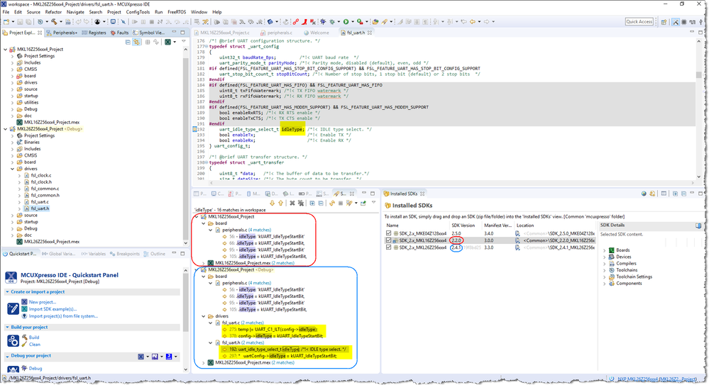Open the build hammer dropdown arrow
Screen dimensions: 709x385
(60, 22)
